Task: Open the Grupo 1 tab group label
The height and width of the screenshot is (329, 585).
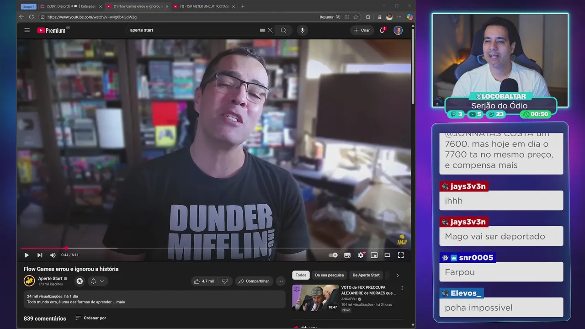Action: 28,6
